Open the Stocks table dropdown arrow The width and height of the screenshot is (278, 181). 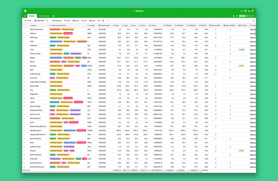click(35, 16)
